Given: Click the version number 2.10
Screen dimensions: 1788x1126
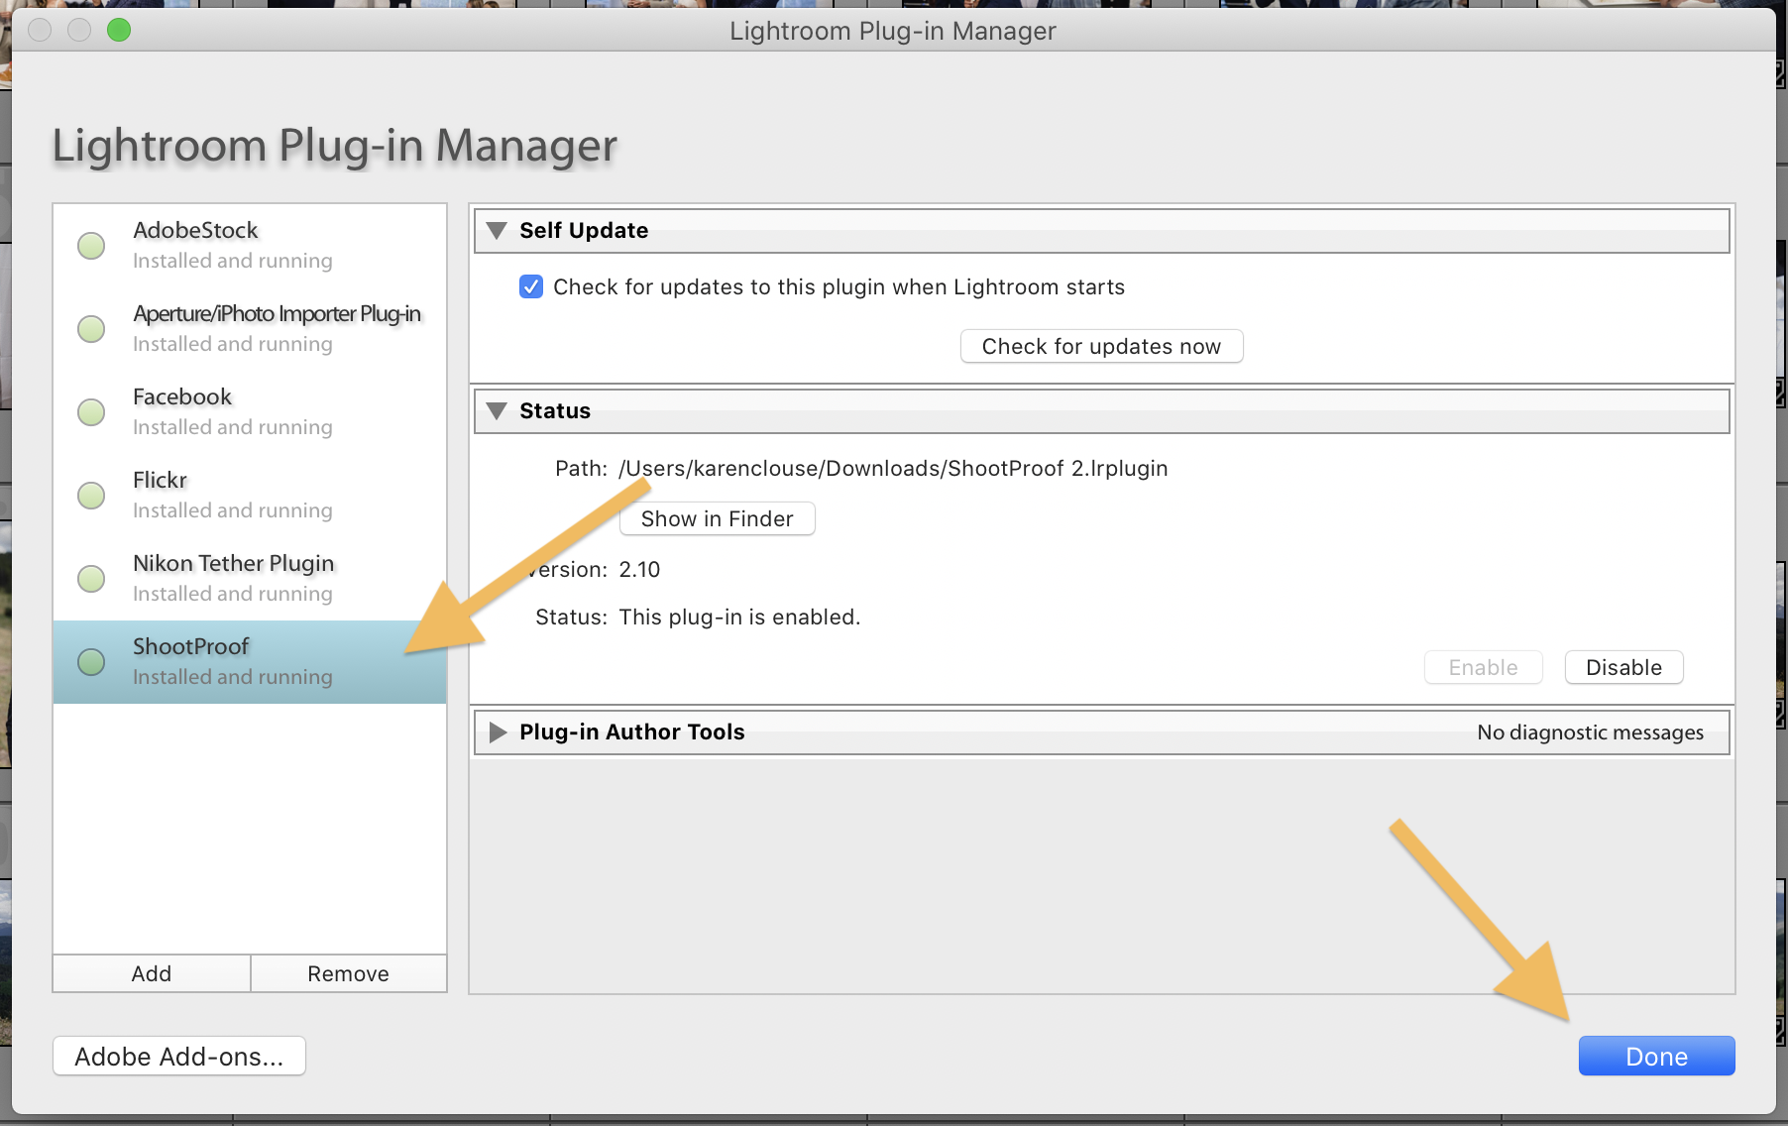Looking at the screenshot, I should (x=639, y=570).
